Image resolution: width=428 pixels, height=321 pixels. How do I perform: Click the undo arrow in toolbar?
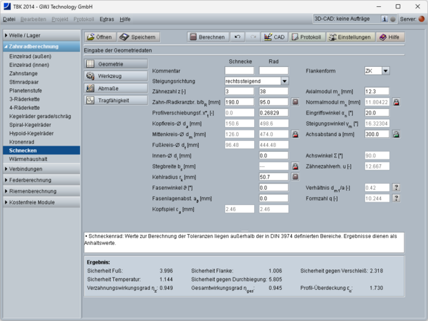[237, 37]
